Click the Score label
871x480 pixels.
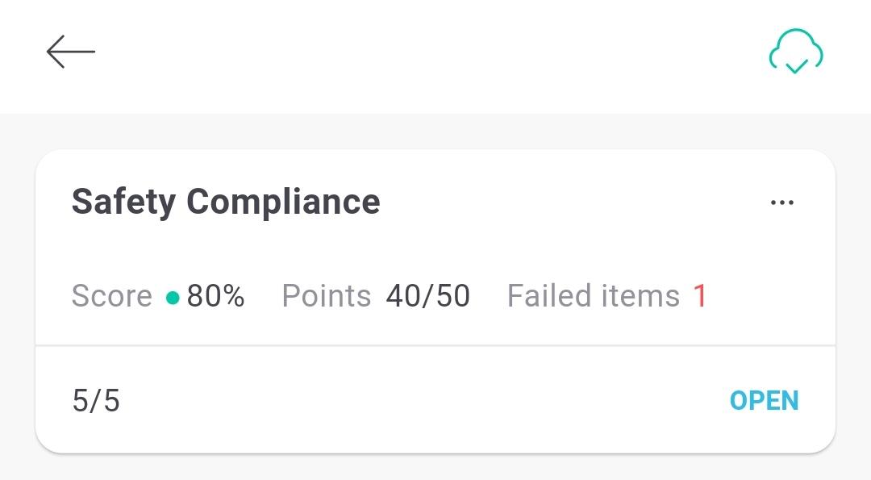[x=111, y=295]
